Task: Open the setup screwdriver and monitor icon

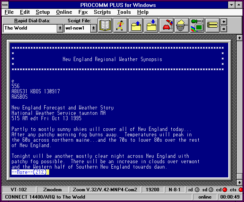Action: pyautogui.click(x=197, y=25)
